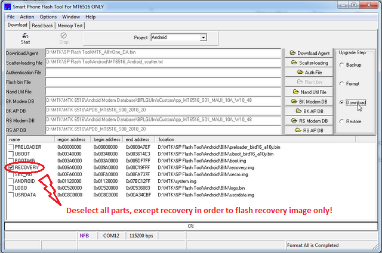382x253 pixels.
Task: Switch to the Memory Test tab
Action: tap(70, 26)
